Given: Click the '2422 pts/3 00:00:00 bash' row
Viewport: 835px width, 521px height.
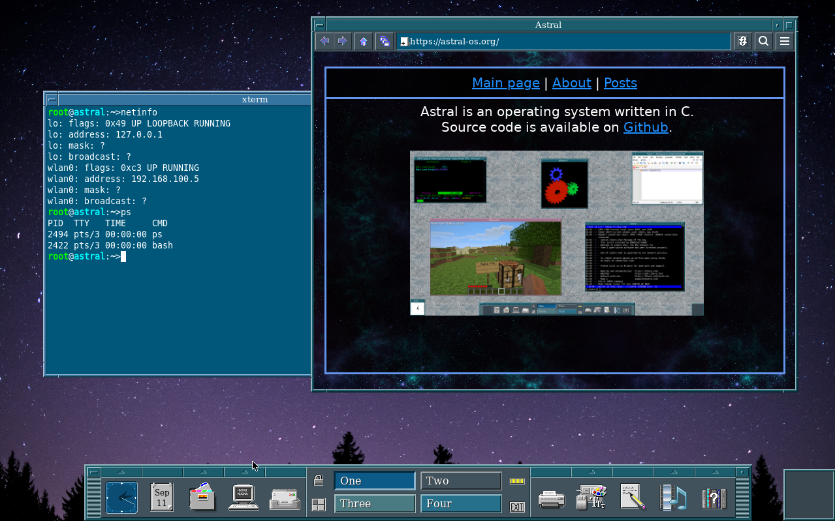Looking at the screenshot, I should pos(110,245).
